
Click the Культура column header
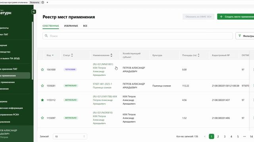point(157,55)
